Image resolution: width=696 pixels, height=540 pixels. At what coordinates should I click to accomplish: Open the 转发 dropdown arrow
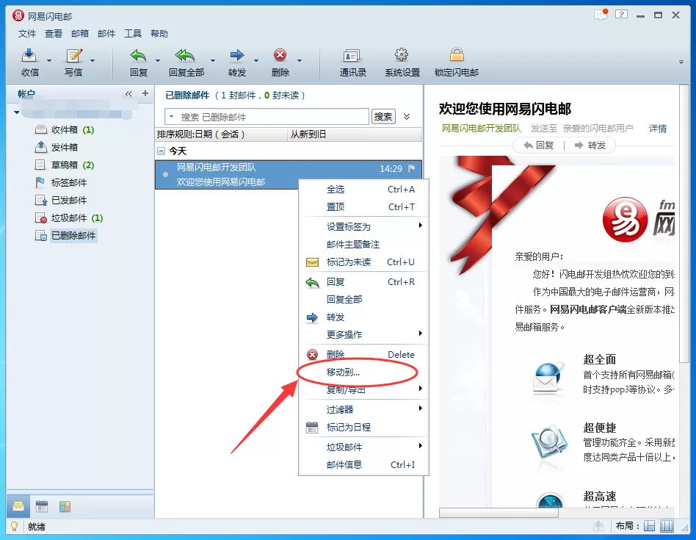click(256, 60)
